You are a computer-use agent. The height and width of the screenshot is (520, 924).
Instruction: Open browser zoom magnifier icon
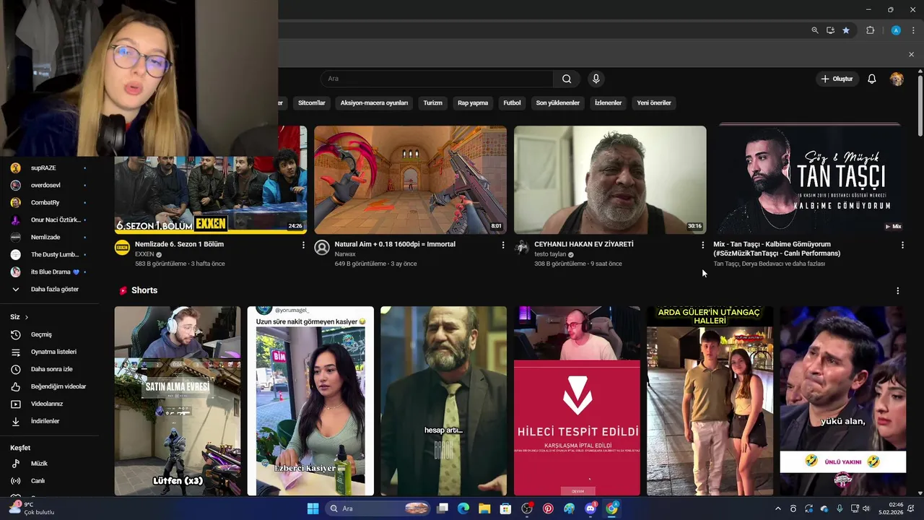[815, 30]
